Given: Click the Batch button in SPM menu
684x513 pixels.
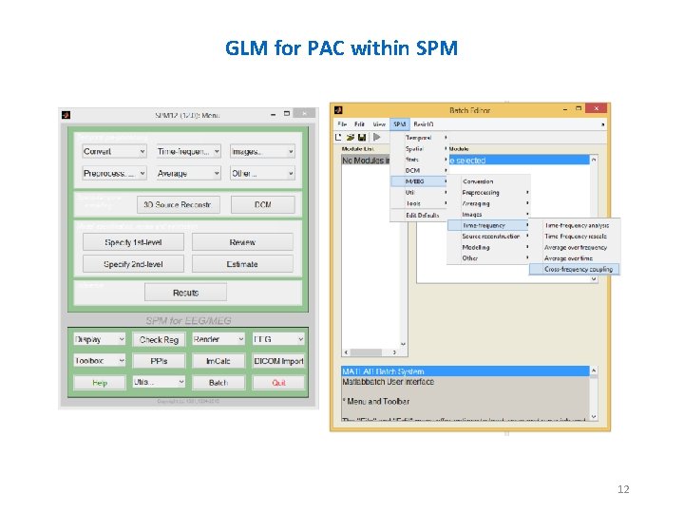Looking at the screenshot, I should (218, 383).
